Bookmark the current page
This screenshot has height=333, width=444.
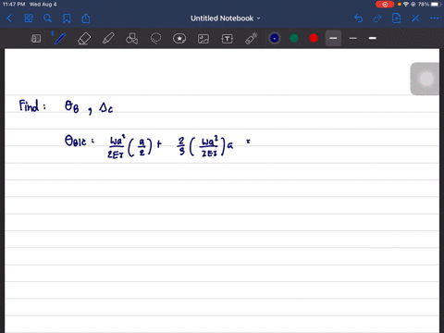(x=67, y=18)
